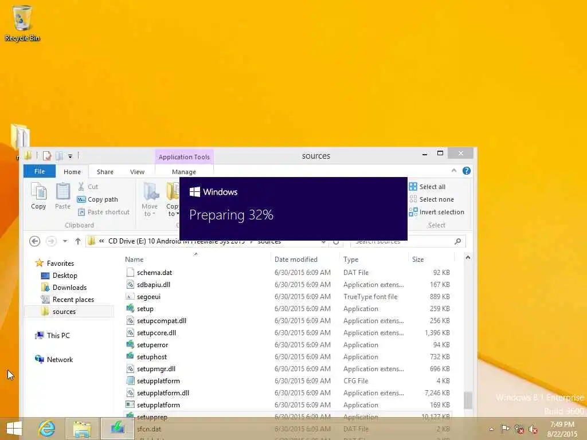Click Select all in the Select group
The width and height of the screenshot is (587, 440).
coord(427,187)
